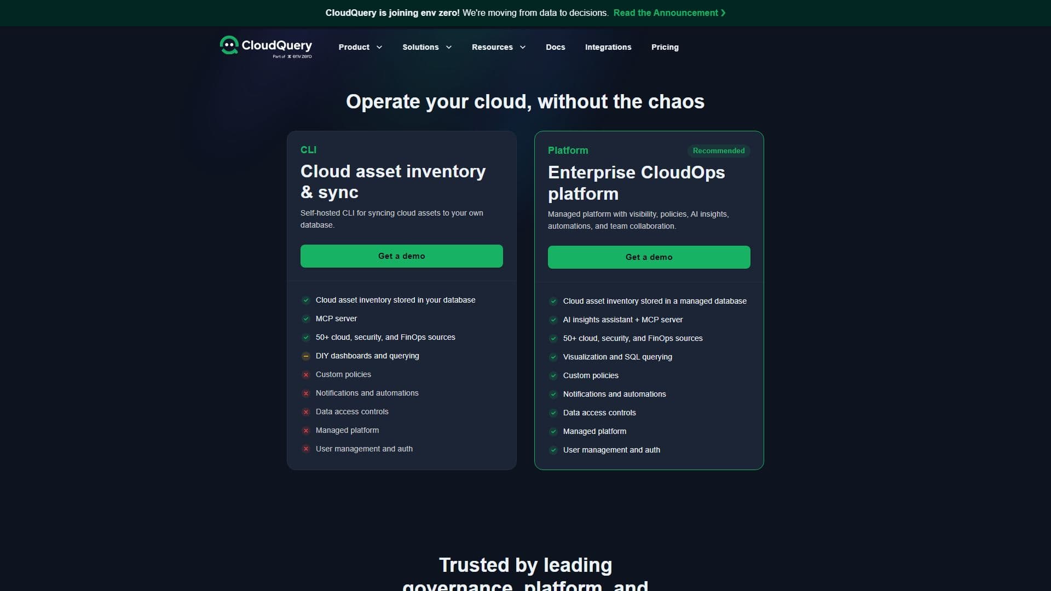The image size is (1051, 591).
Task: Click the Part of env zero tagline
Action: (x=292, y=56)
